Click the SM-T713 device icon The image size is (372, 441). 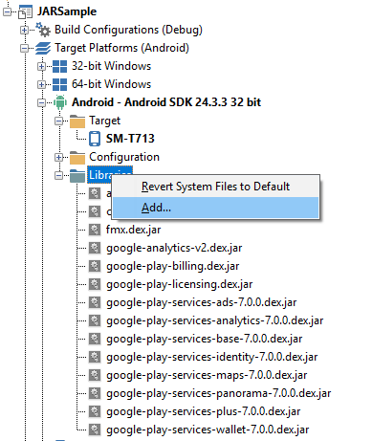[x=95, y=139]
